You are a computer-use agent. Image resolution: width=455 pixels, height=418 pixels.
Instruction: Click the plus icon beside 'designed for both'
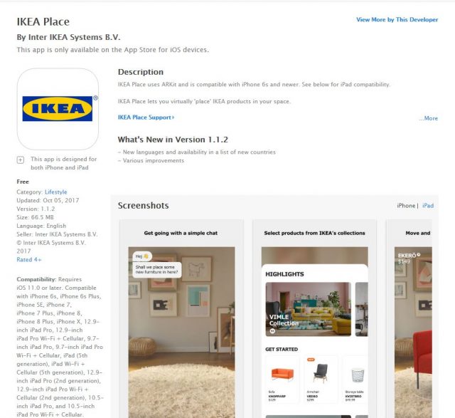click(21, 160)
